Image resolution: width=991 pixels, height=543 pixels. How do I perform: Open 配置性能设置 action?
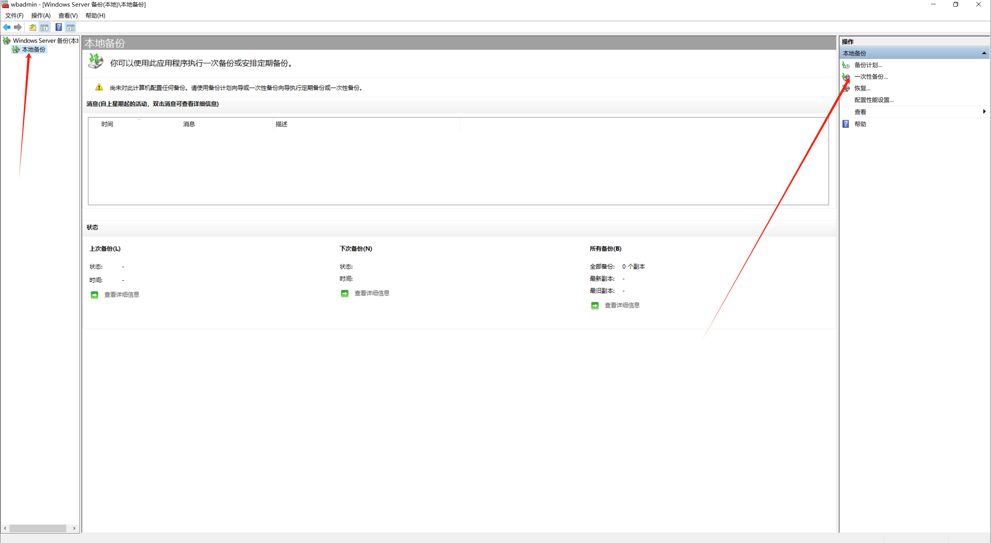click(x=874, y=100)
